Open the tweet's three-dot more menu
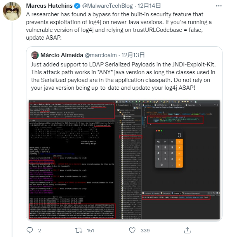Screen dimensions: 226x237 (219, 6)
